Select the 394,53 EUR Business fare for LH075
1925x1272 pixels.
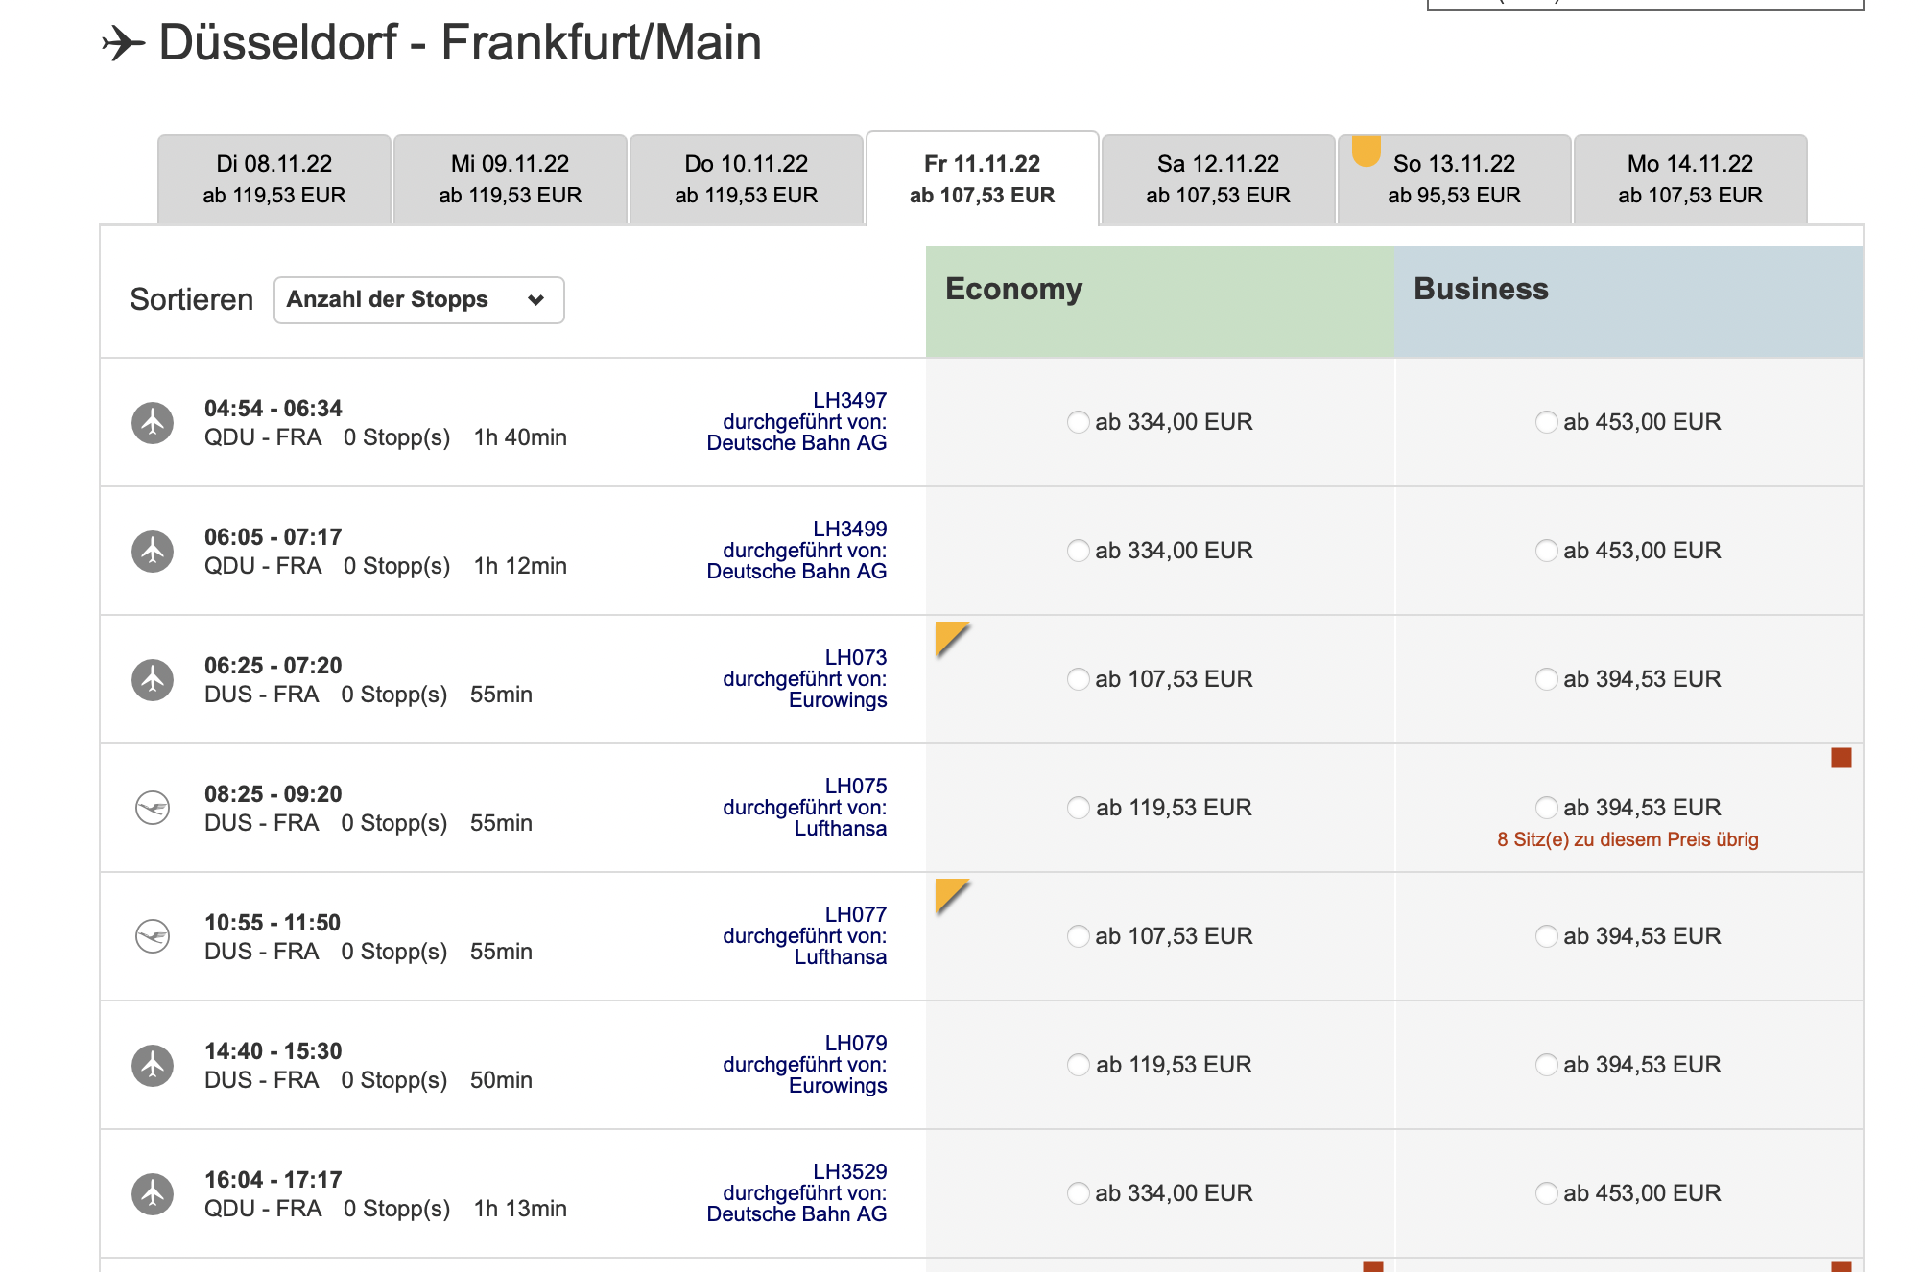pos(1546,808)
